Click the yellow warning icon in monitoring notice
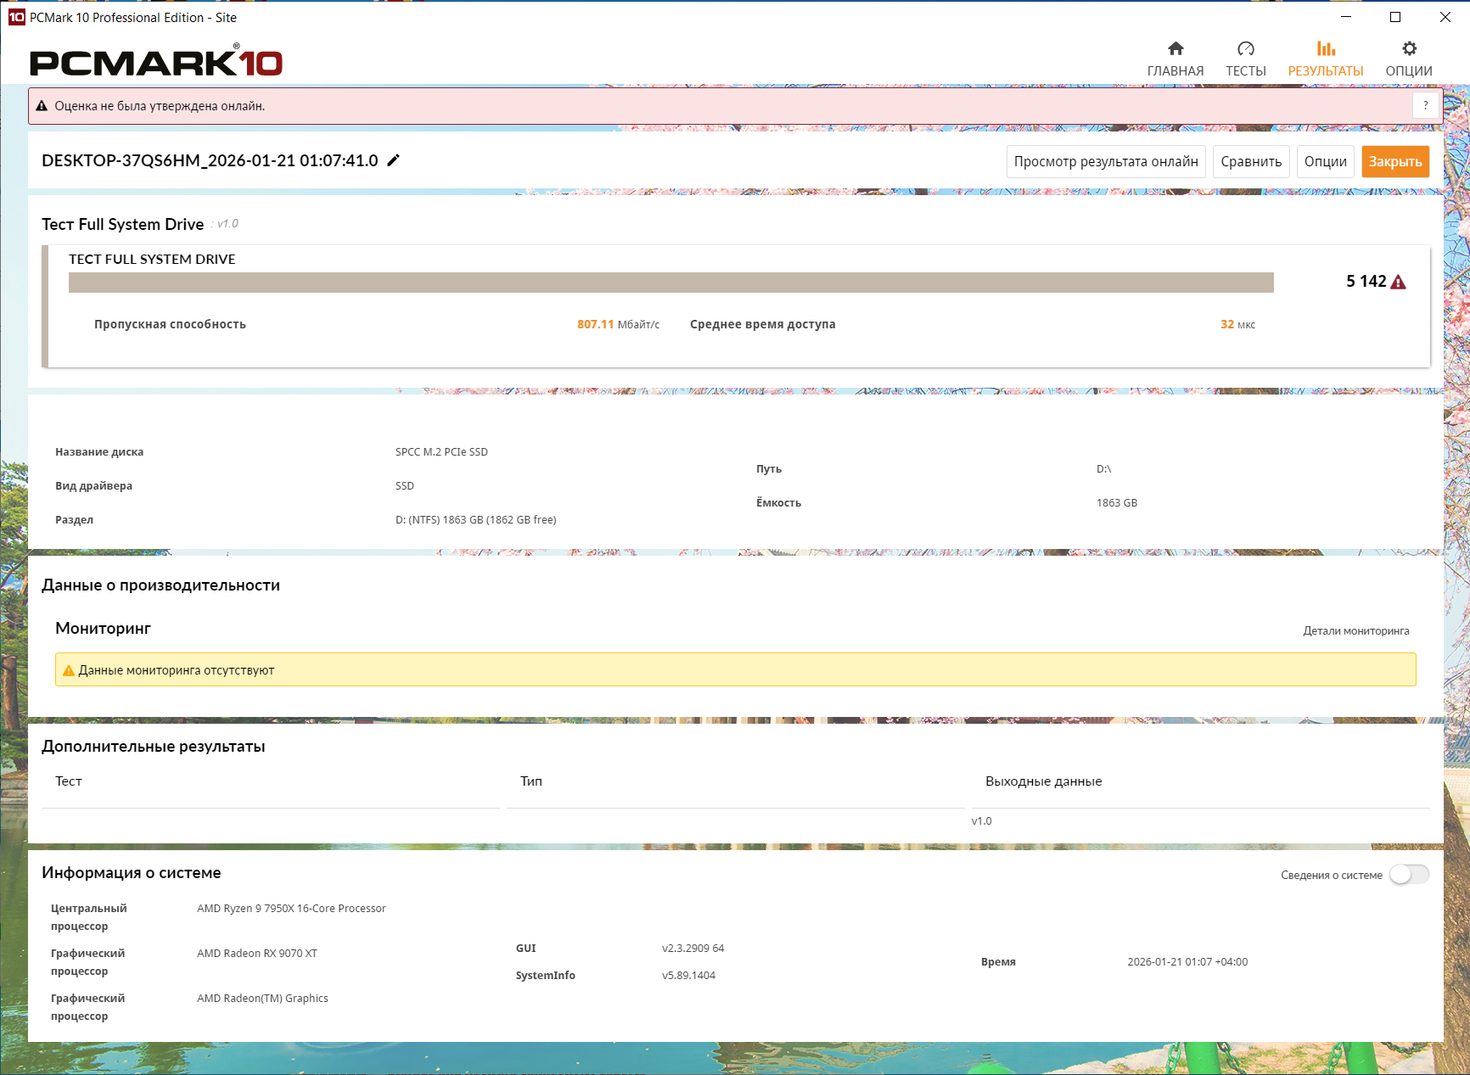 [69, 670]
